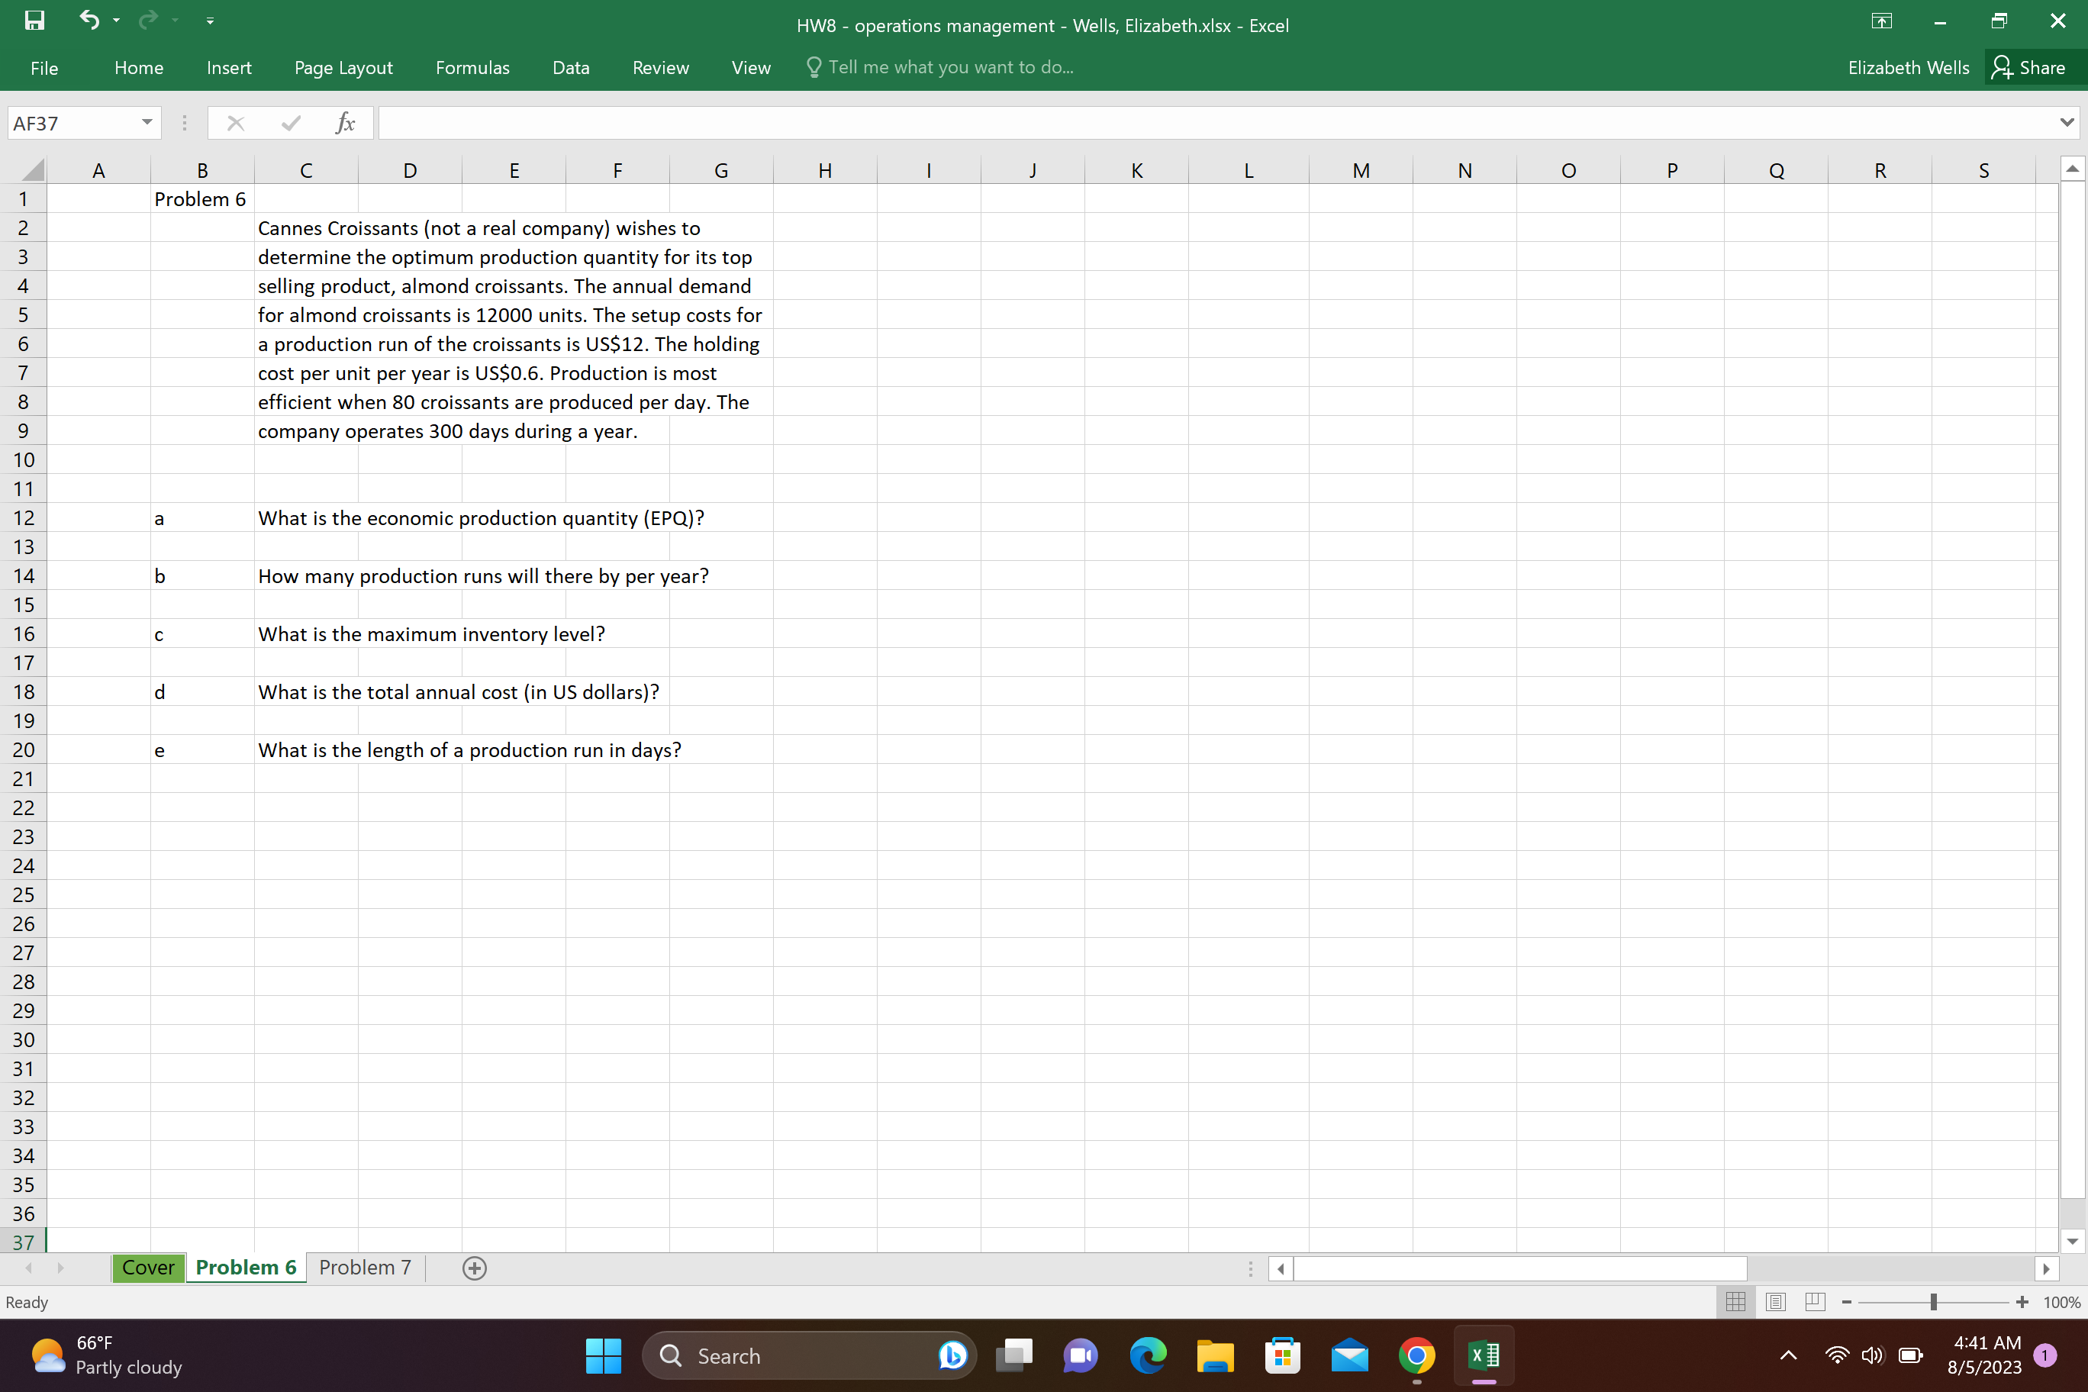Click the 100% zoom level button
Image resolution: width=2088 pixels, height=1392 pixels.
[x=2061, y=1303]
